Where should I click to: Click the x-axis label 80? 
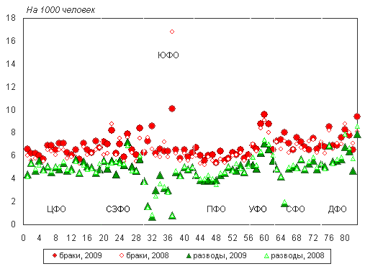(345, 238)
